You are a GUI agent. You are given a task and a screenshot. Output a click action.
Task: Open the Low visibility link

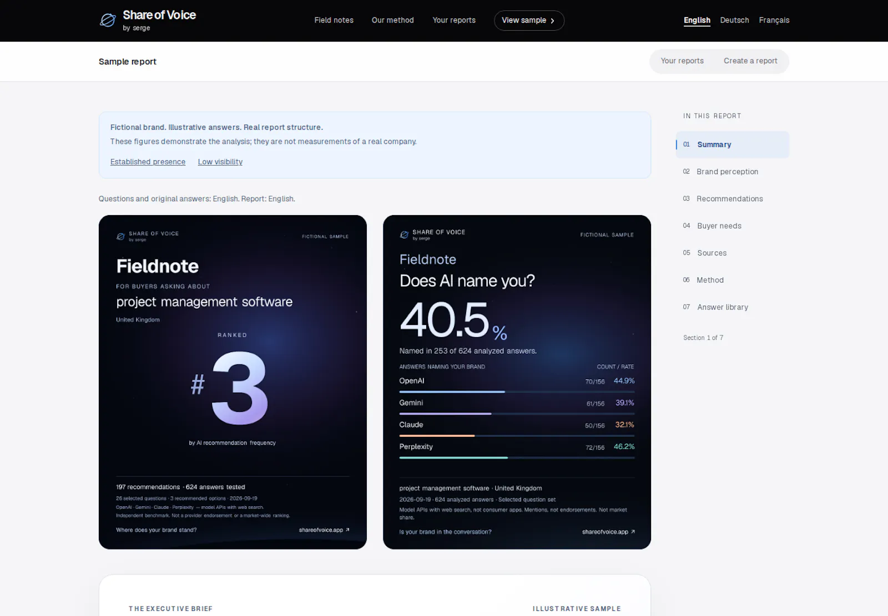click(220, 162)
